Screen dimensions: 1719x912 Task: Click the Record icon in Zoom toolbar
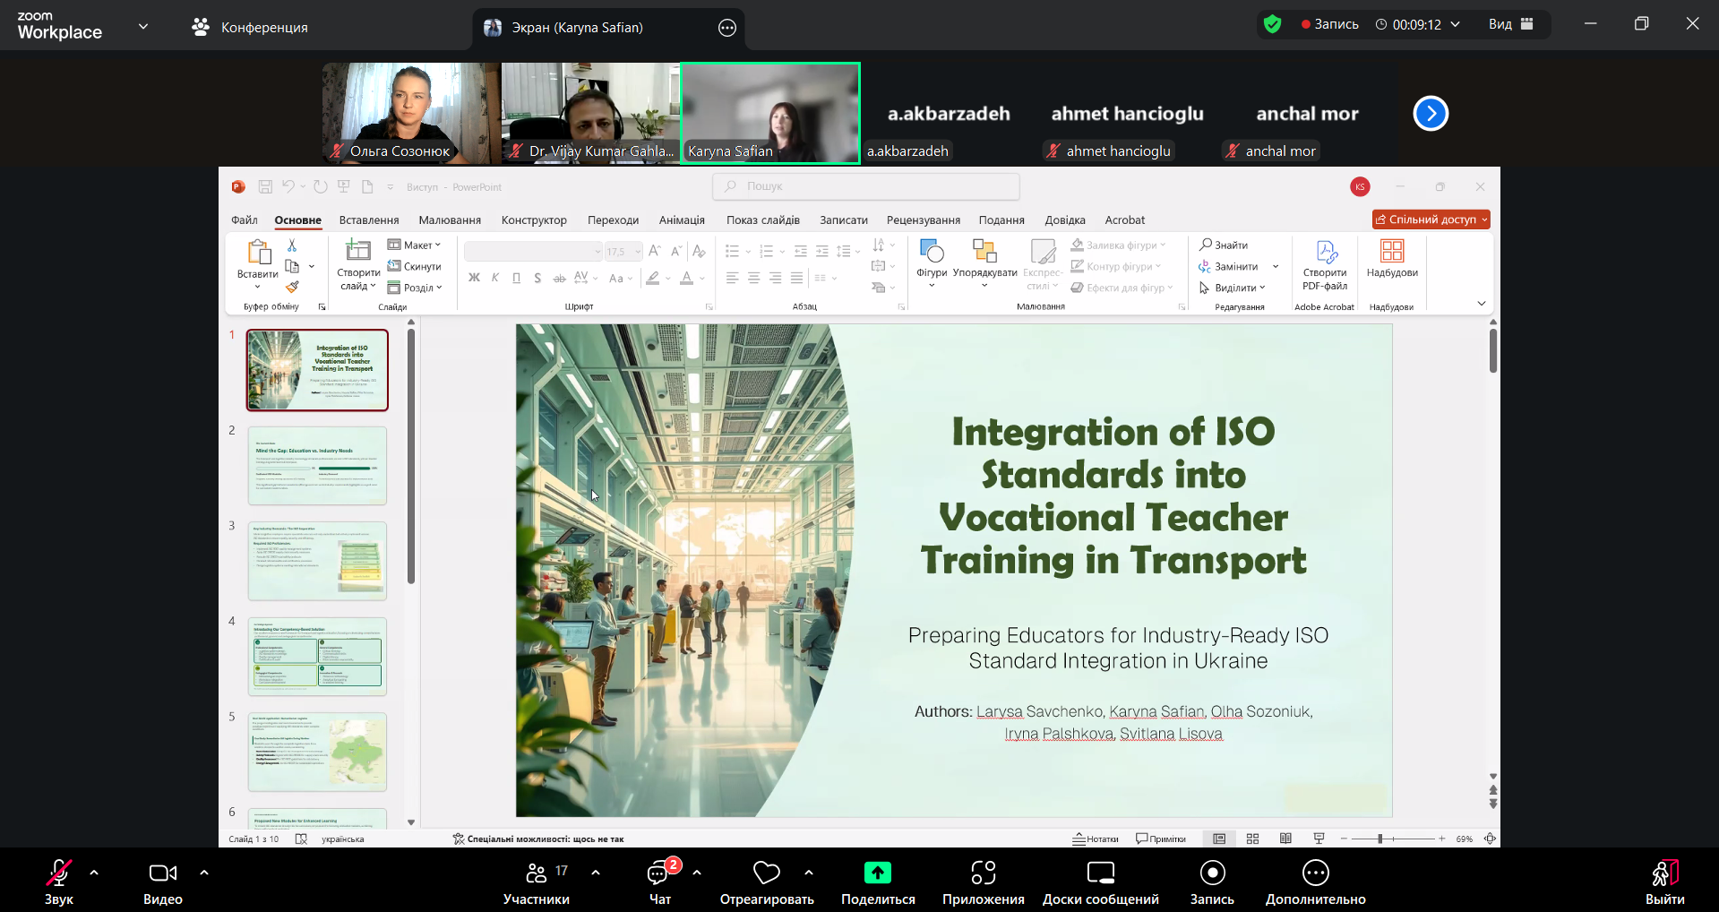click(x=1212, y=873)
